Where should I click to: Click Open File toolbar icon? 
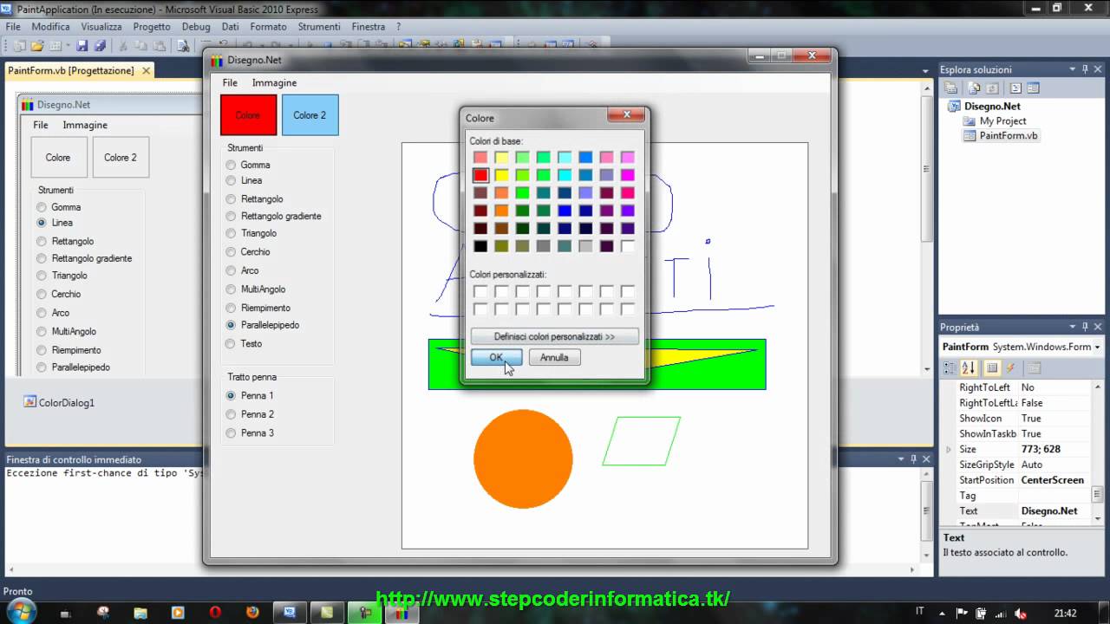[x=36, y=46]
